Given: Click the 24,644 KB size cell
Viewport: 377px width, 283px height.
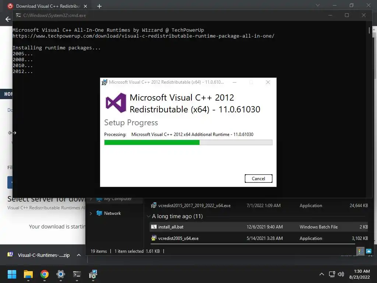Looking at the screenshot, I should pos(359,206).
